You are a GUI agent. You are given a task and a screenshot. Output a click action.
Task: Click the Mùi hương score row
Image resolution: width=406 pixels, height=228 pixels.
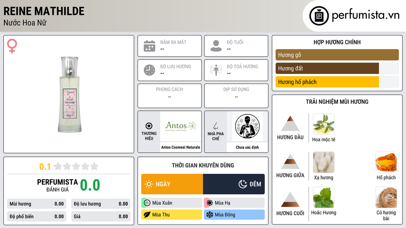coord(36,204)
